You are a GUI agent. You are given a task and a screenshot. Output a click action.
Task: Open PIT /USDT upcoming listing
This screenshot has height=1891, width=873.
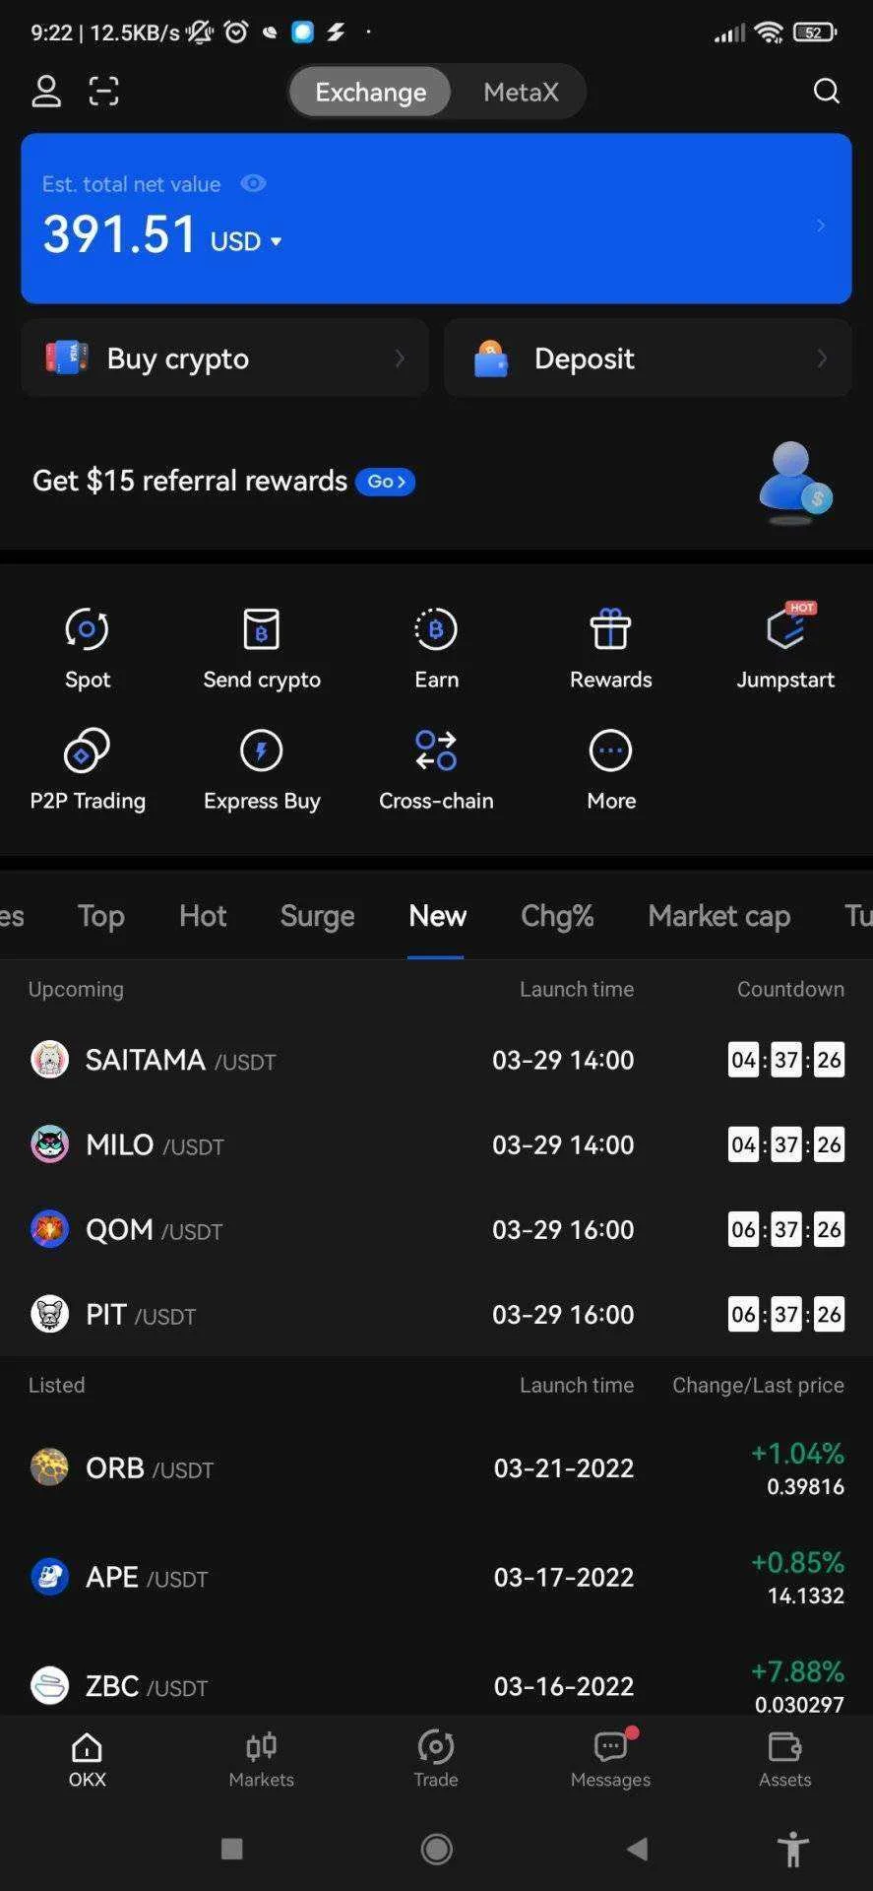click(436, 1314)
